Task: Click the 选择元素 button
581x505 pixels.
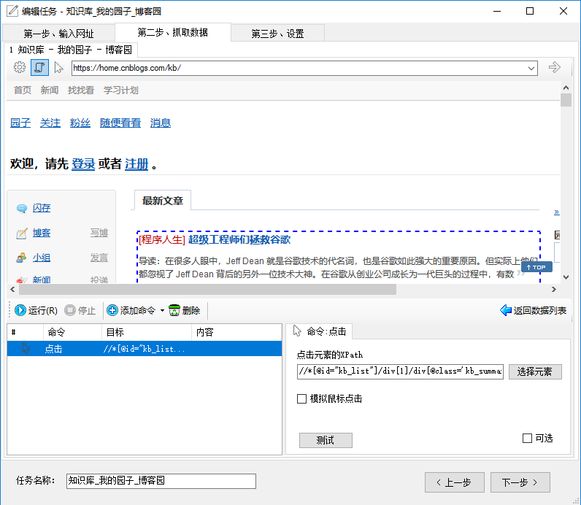Action: click(x=535, y=371)
